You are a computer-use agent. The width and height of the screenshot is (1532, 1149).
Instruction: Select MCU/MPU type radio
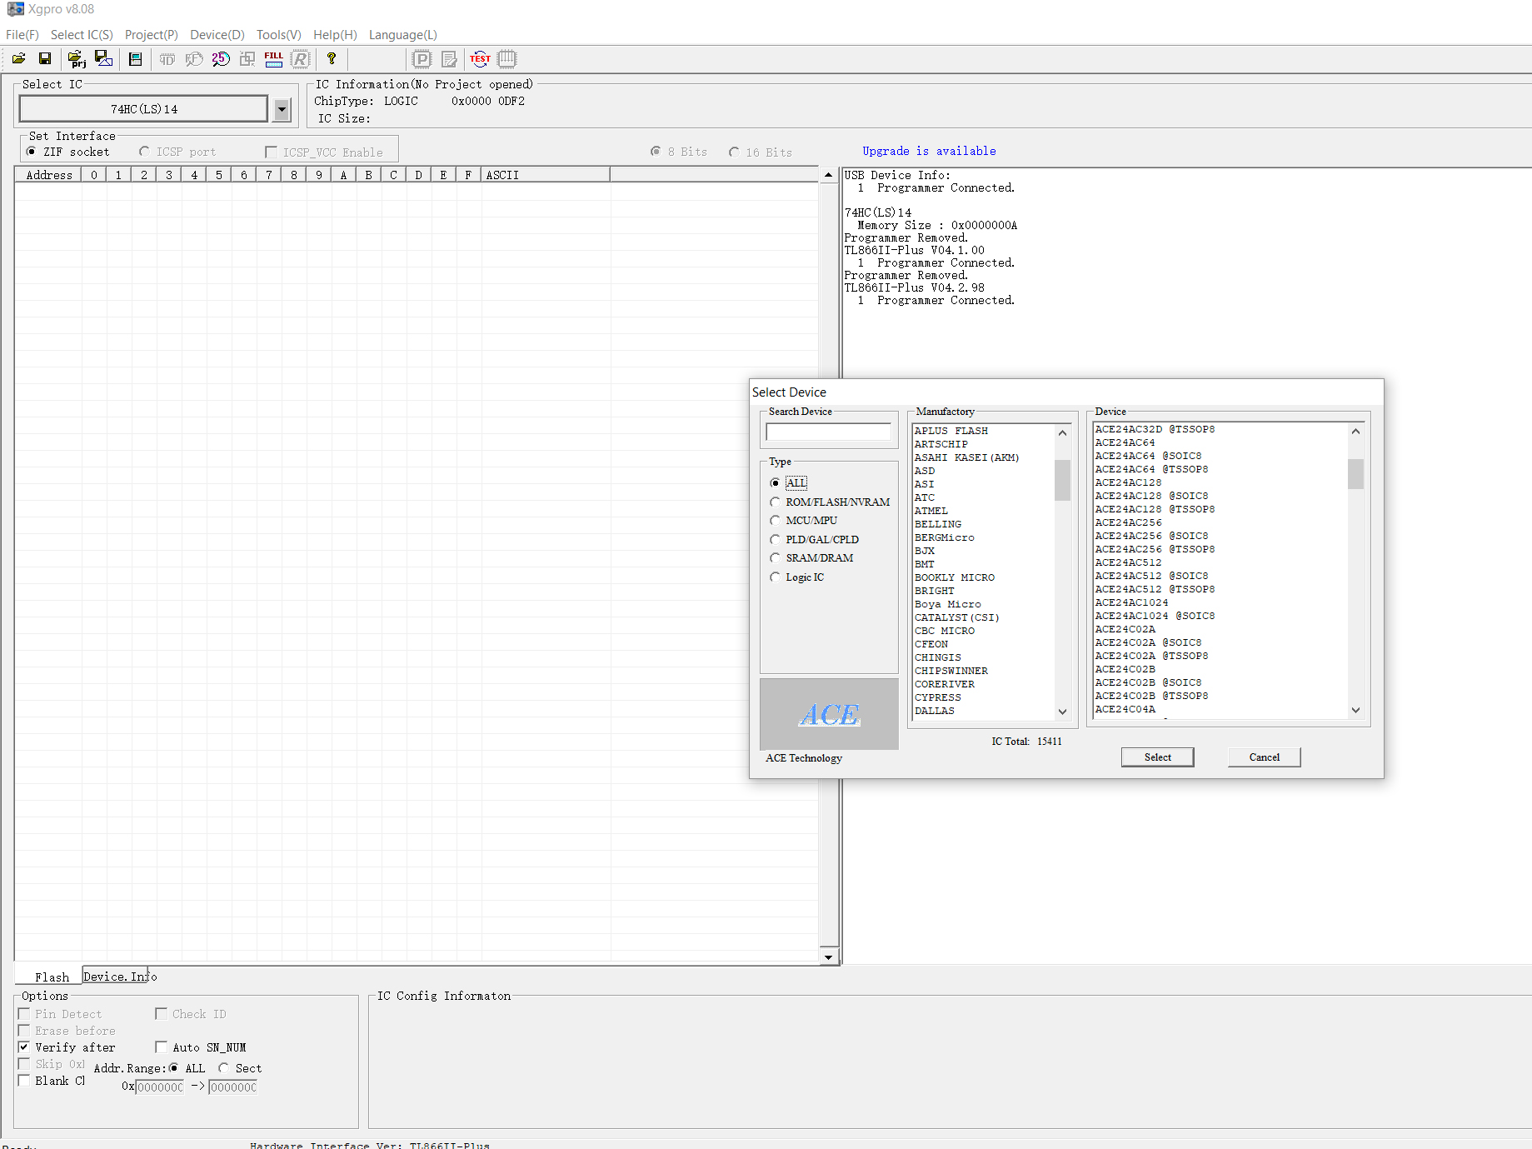coord(776,521)
